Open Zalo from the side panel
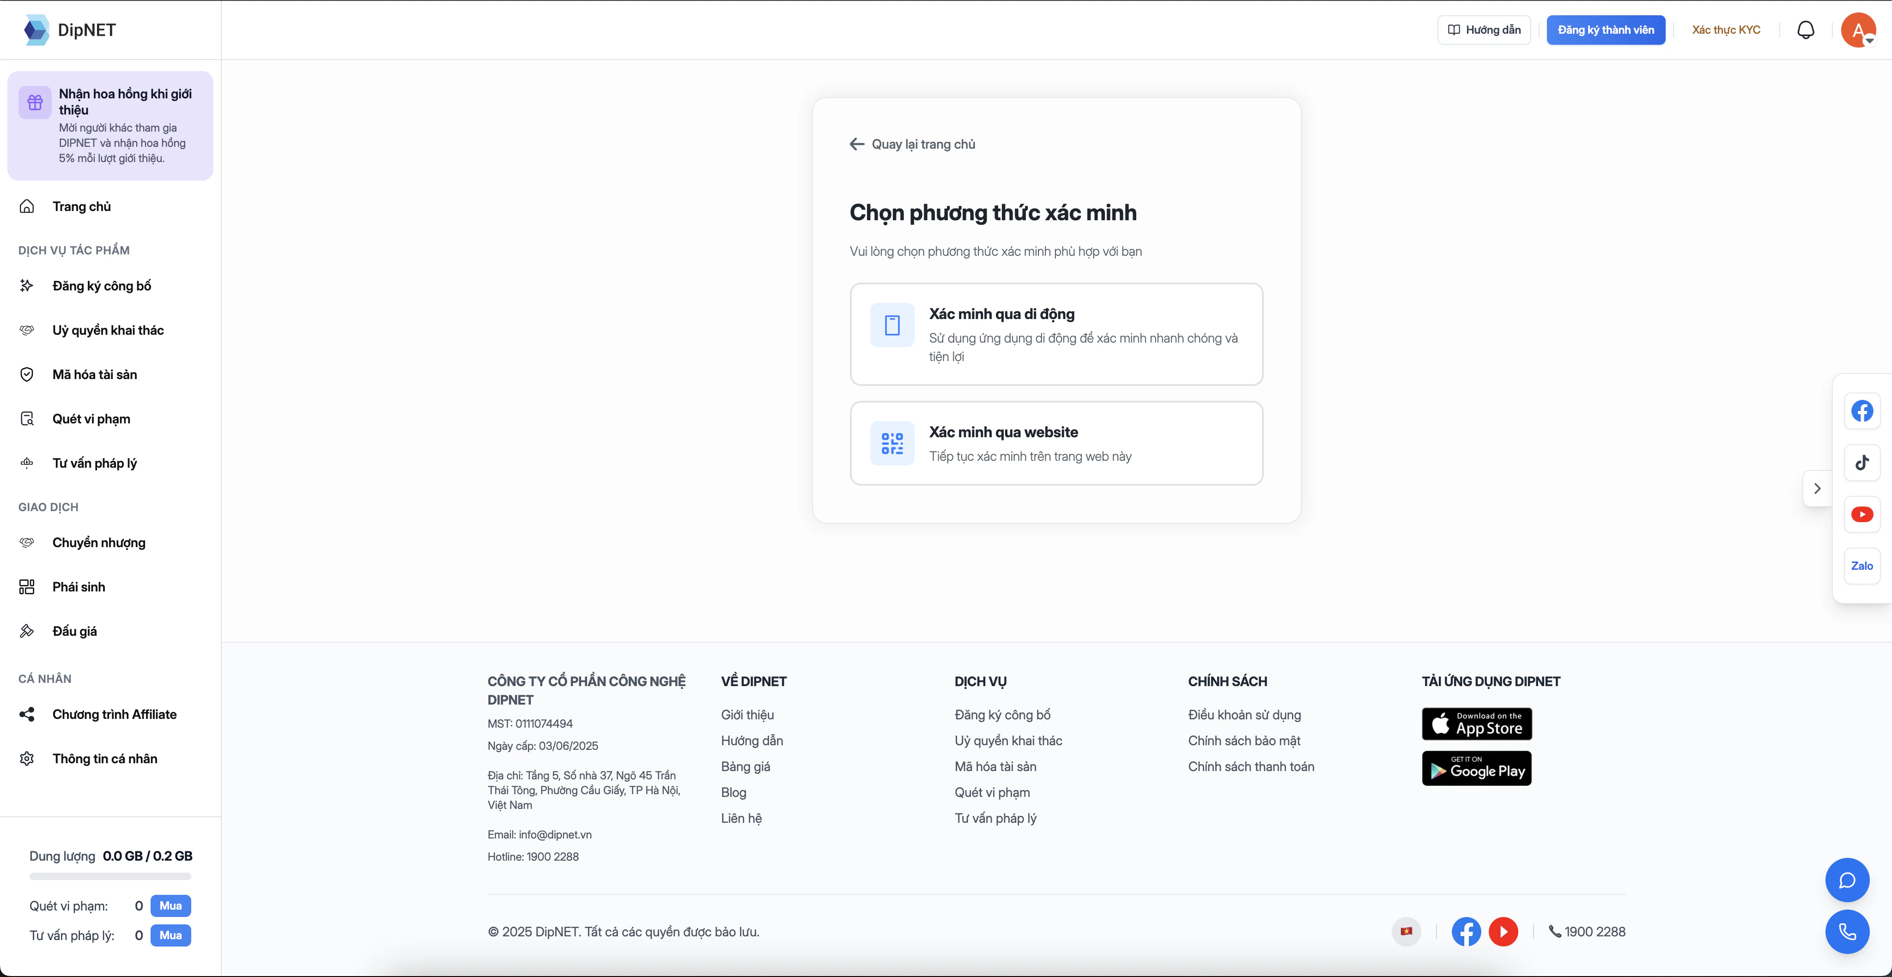Viewport: 1892px width, 977px height. tap(1862, 566)
